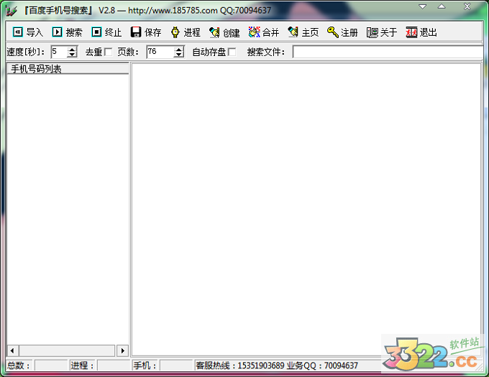This screenshot has height=377, width=489.
Task: Start search with 搜索 toolbar icon
Action: click(x=57, y=32)
